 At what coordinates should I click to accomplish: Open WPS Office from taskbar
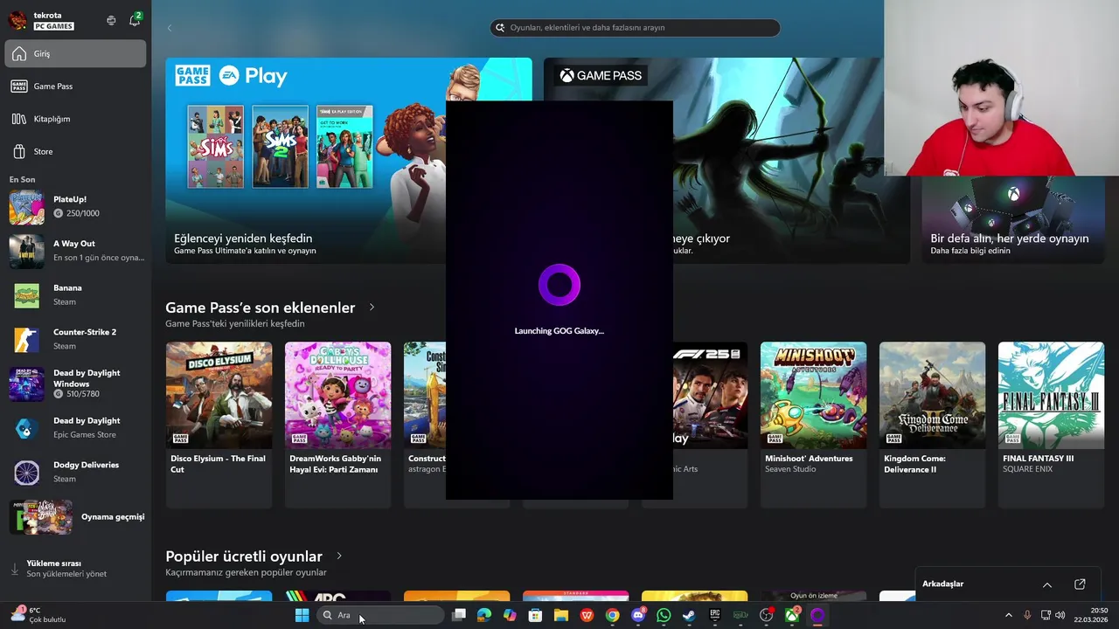(x=587, y=615)
